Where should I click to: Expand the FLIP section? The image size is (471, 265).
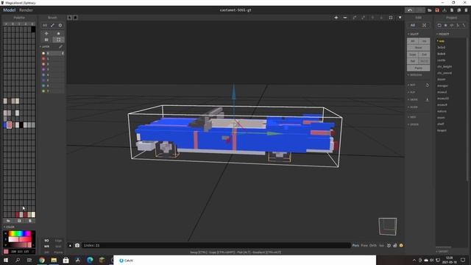point(412,92)
